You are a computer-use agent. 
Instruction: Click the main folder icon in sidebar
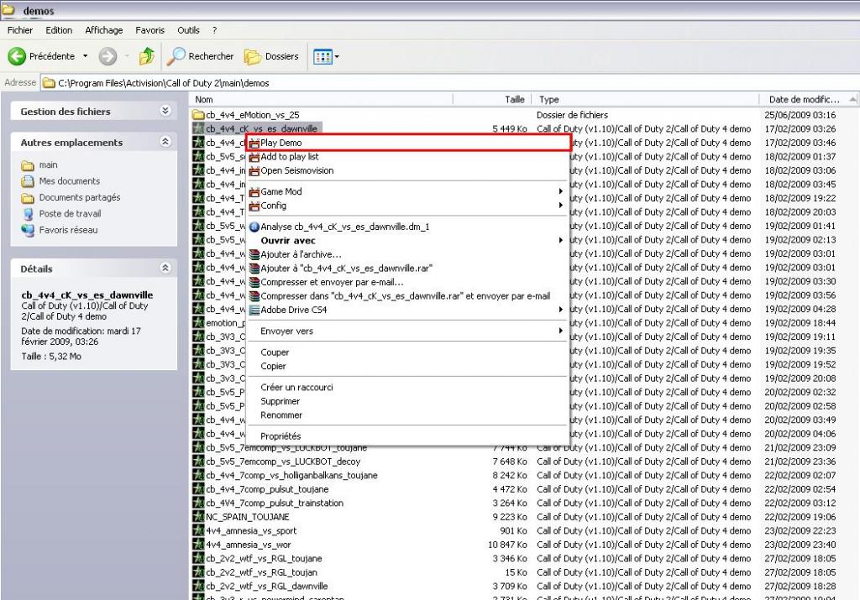click(28, 165)
